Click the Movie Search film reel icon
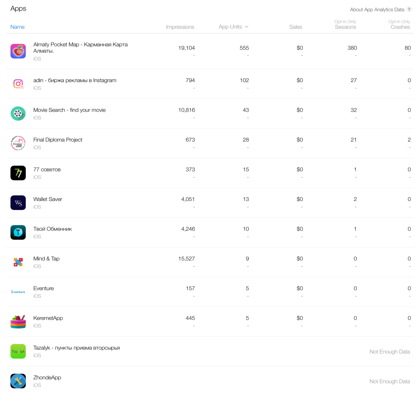 18,114
